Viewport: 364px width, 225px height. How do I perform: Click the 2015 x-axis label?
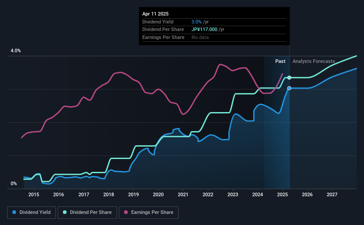click(34, 194)
